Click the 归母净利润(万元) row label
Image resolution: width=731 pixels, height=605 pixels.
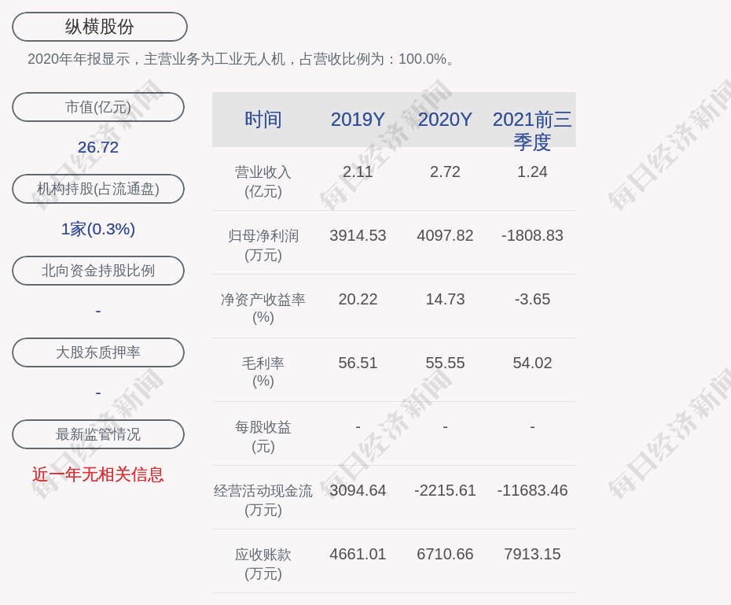263,245
